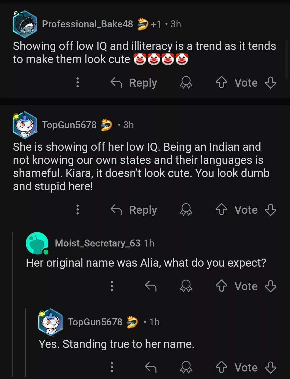Reply to Professional_Bake48's comment

(x=134, y=83)
